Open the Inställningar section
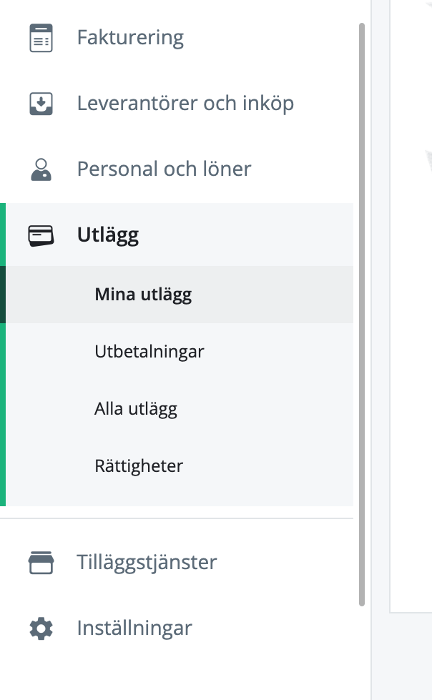 pos(134,628)
